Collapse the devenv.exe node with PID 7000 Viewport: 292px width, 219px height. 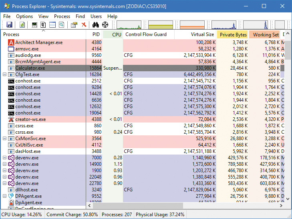[x=4, y=158]
